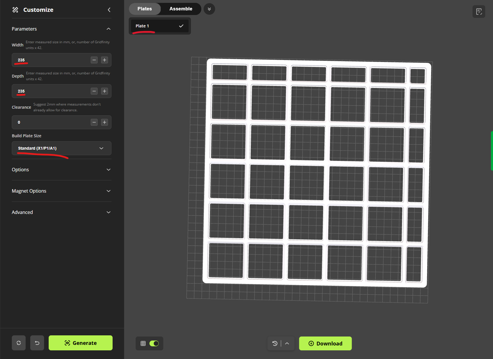The width and height of the screenshot is (493, 359).
Task: Increase Depth value with the plus button
Action: tap(105, 91)
